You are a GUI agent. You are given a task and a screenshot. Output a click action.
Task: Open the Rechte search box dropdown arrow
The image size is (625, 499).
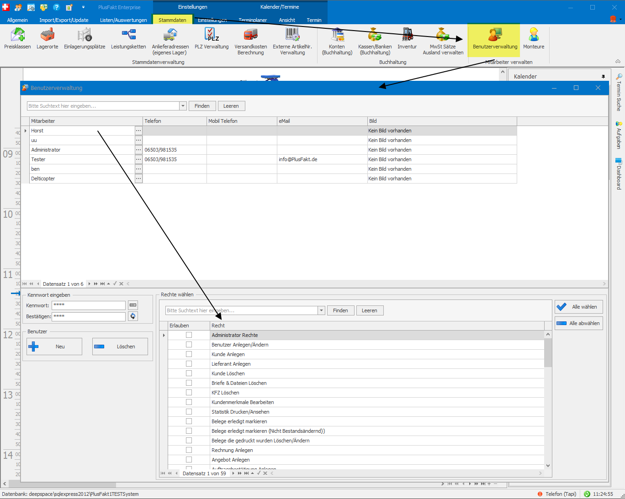(321, 310)
